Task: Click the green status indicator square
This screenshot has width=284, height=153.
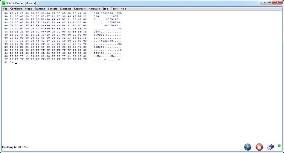Action: tap(279, 146)
